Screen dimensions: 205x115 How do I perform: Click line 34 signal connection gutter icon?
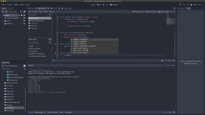point(55,53)
